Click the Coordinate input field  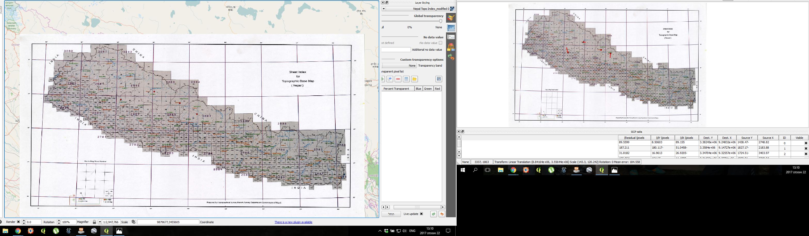pos(168,222)
